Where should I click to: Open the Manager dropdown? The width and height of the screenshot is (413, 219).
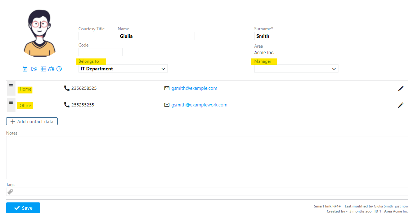296,69
